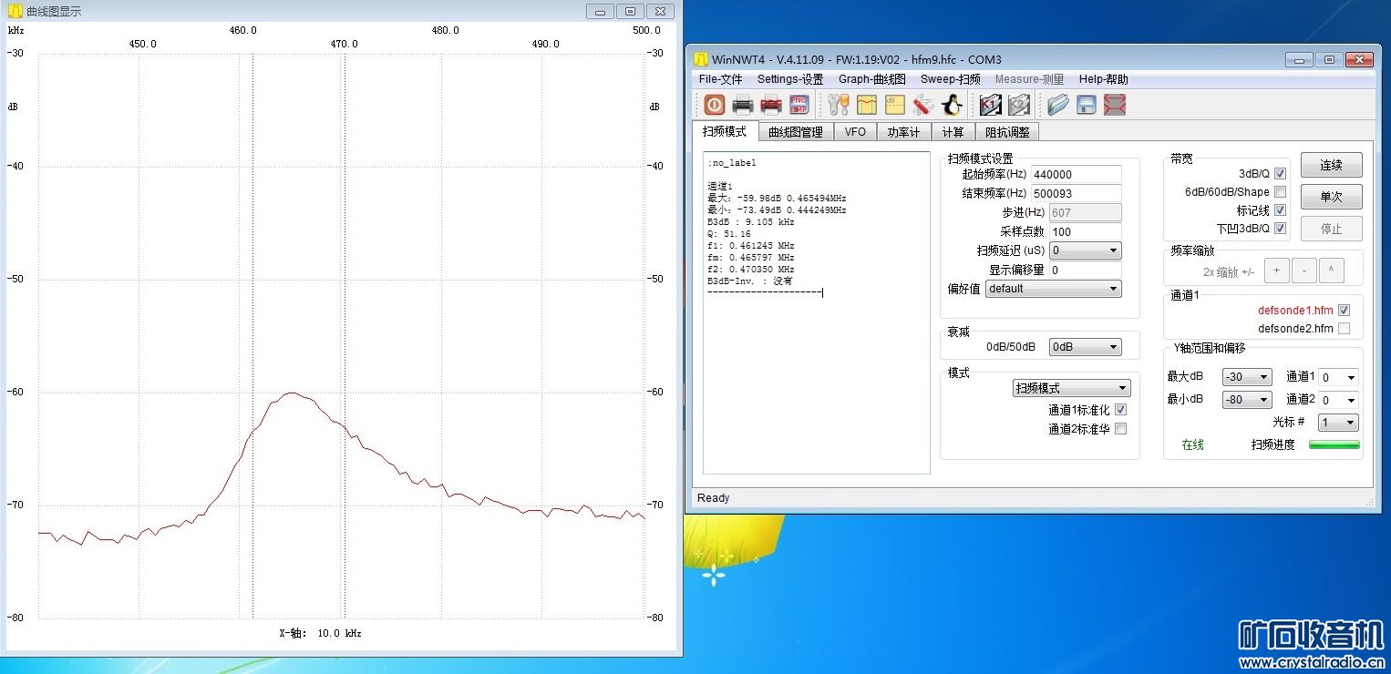
Task: Click the K1 channel calibration icon
Action: tap(991, 105)
